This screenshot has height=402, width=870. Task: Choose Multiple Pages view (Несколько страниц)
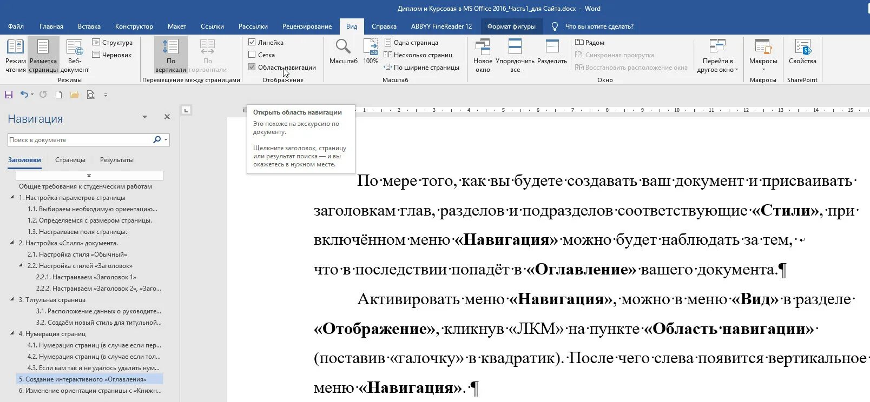tap(418, 55)
